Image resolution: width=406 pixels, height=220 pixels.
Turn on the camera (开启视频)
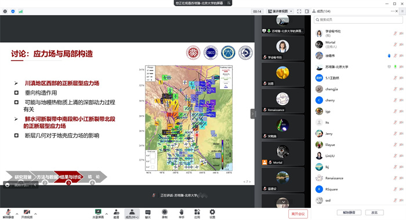[x=27, y=214]
